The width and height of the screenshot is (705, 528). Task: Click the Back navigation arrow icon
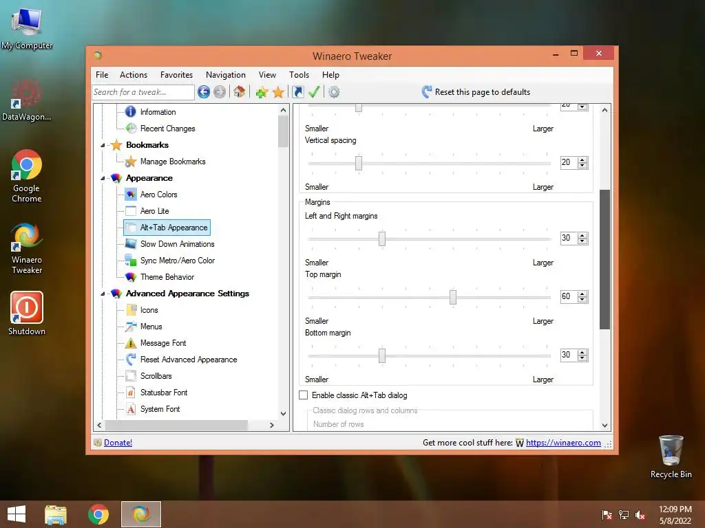click(204, 92)
